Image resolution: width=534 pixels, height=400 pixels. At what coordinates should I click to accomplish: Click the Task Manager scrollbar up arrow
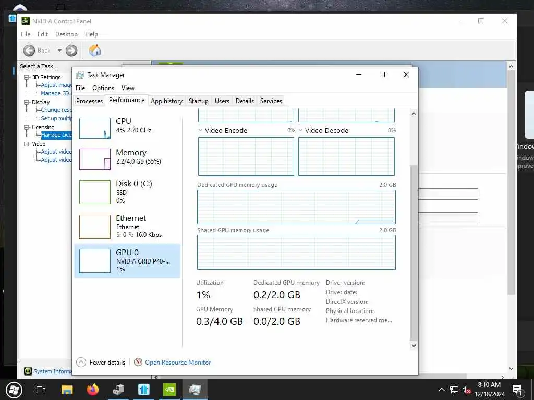[414, 114]
